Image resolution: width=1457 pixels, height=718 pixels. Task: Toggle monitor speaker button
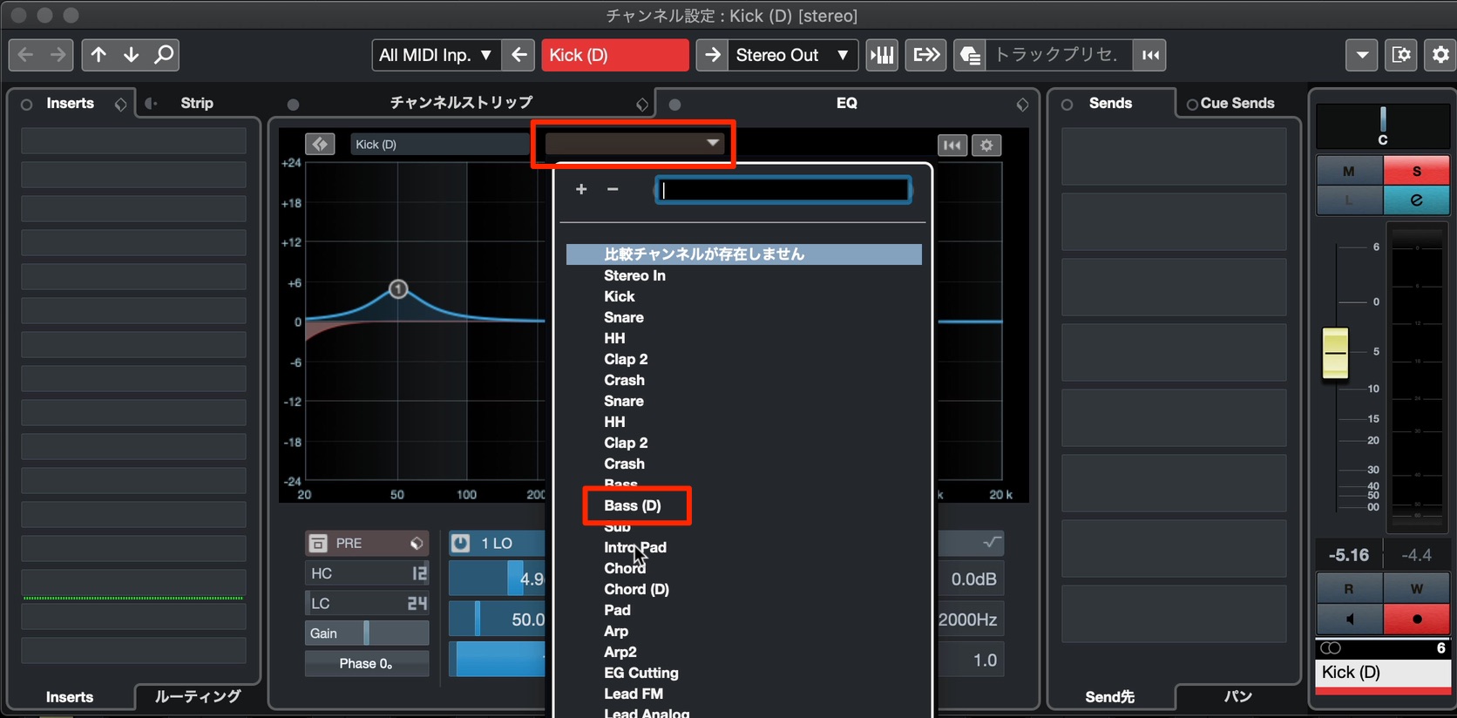[1349, 619]
